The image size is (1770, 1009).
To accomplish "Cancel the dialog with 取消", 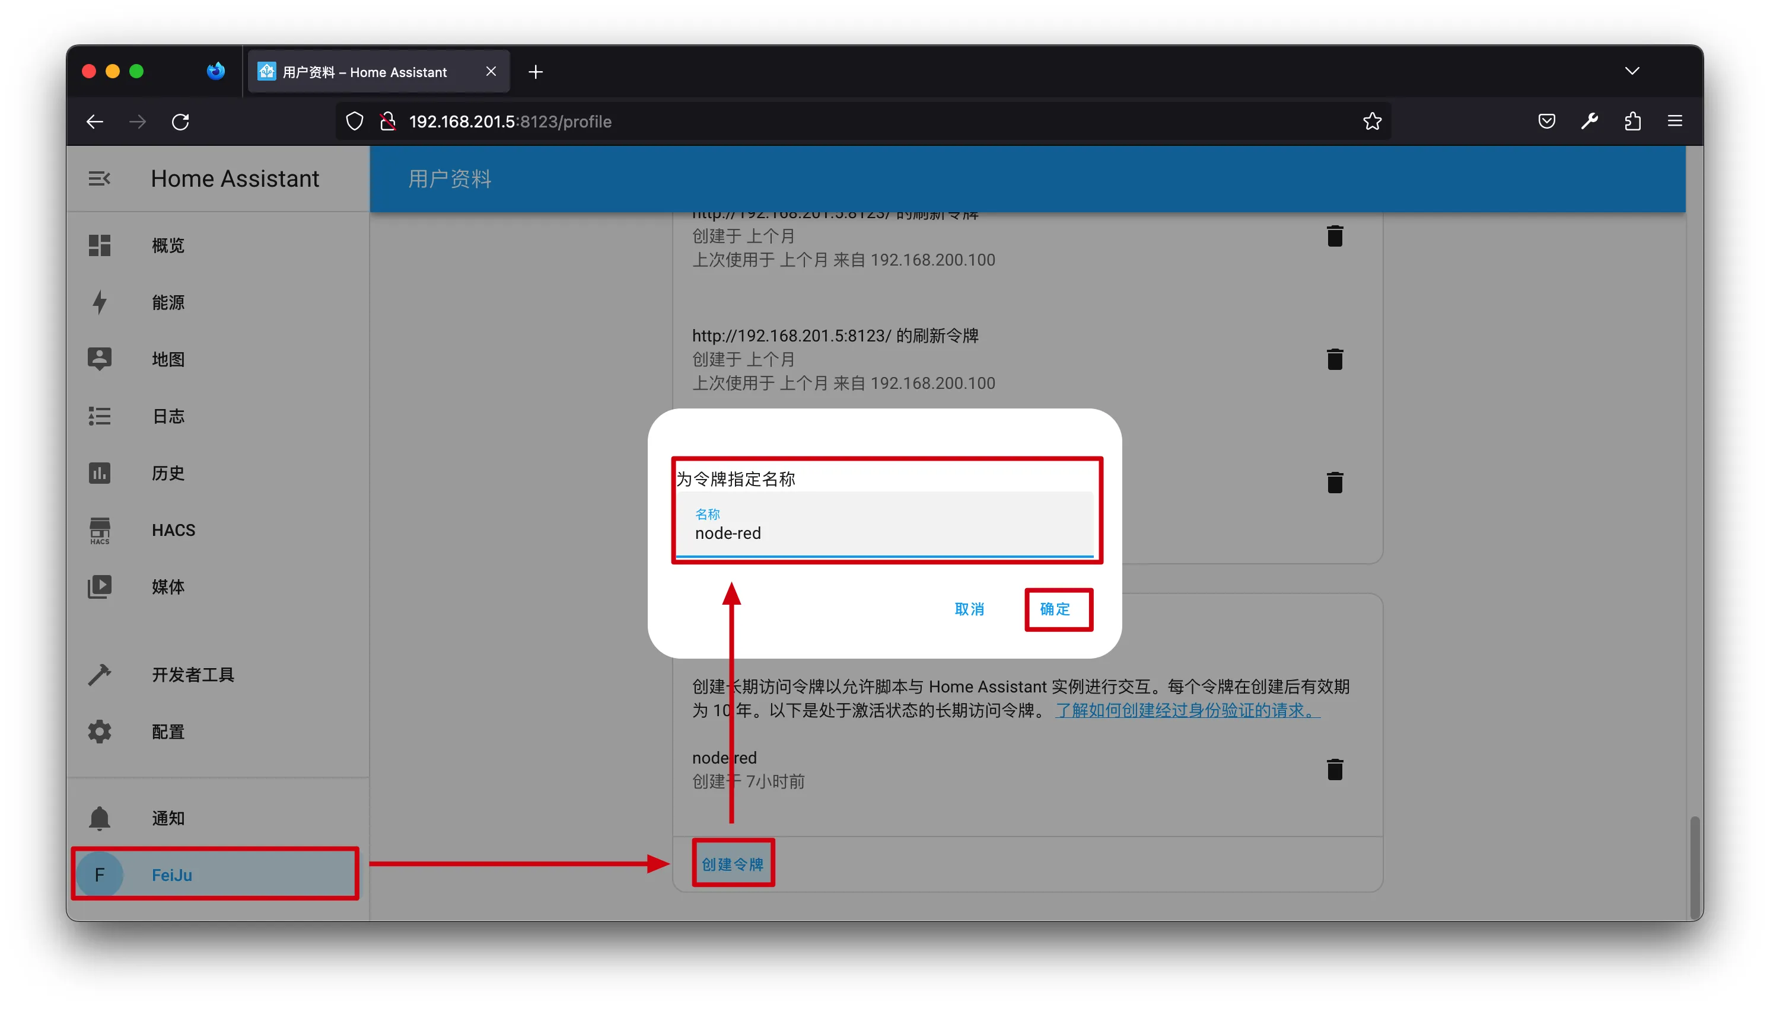I will point(969,609).
